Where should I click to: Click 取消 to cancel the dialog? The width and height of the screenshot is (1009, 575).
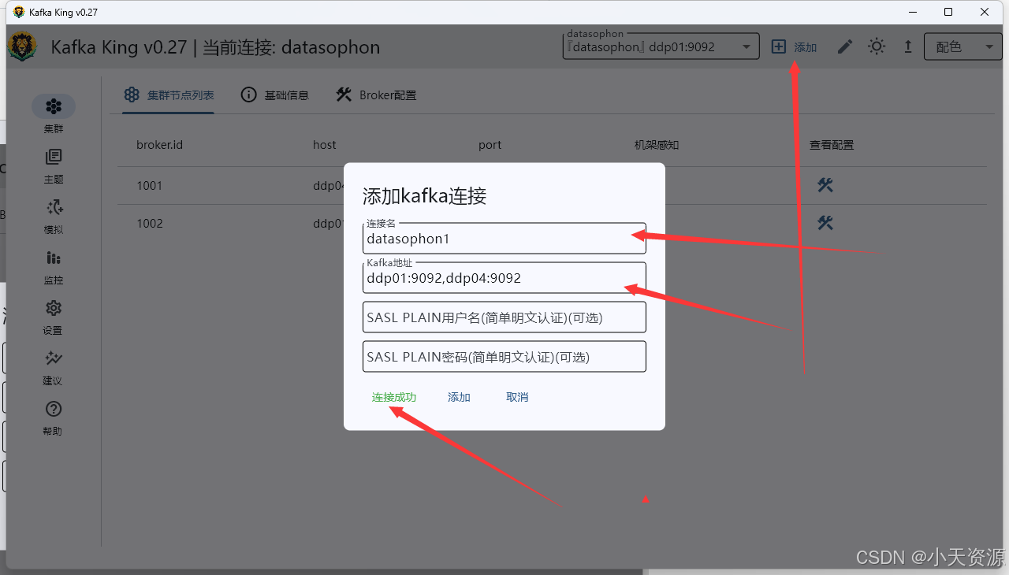517,398
